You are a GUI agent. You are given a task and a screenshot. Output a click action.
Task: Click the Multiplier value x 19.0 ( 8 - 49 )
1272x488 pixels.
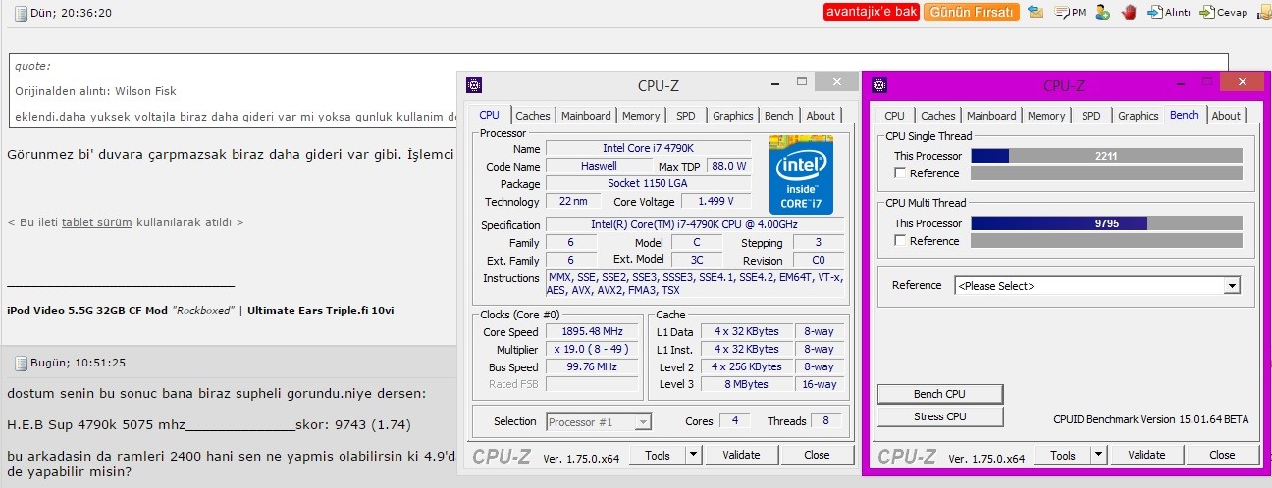590,350
